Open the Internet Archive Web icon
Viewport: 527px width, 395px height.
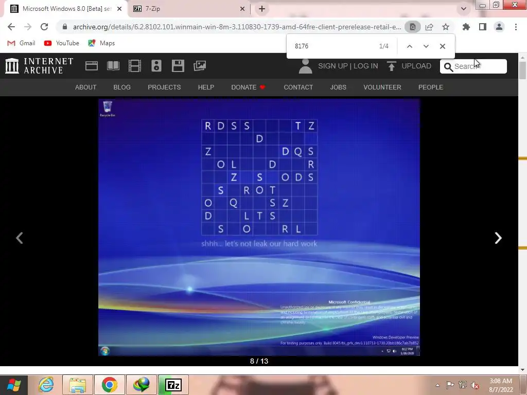tap(92, 66)
